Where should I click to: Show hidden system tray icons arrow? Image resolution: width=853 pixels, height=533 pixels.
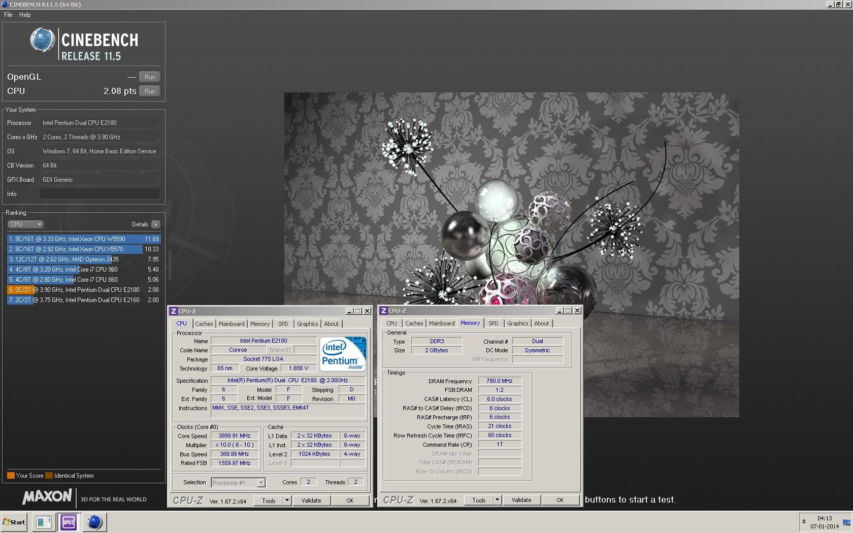[x=804, y=522]
